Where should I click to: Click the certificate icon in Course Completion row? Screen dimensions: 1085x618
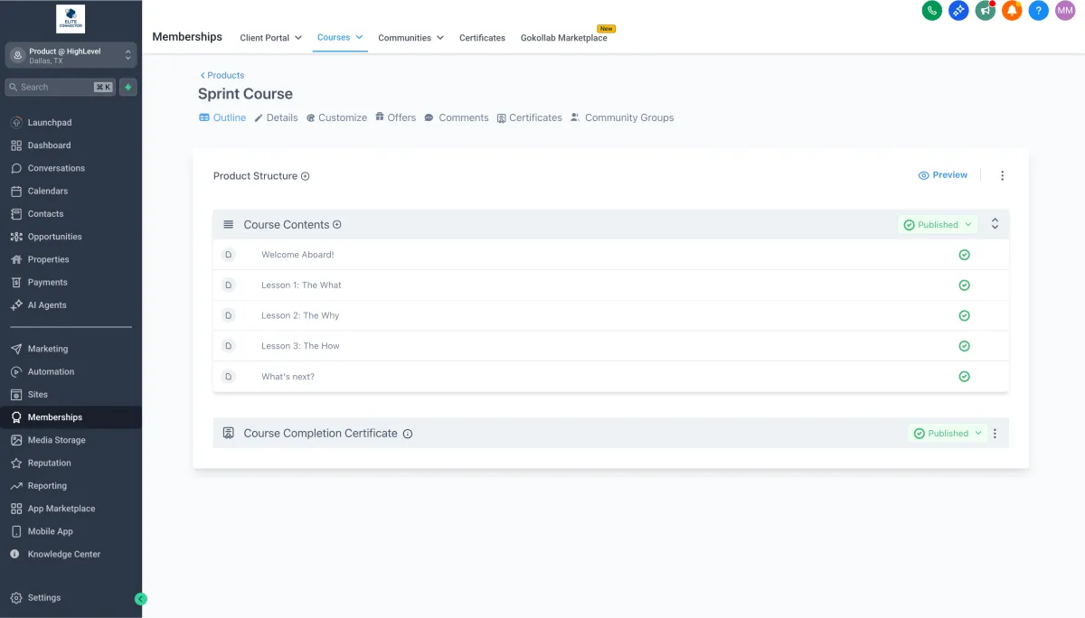pos(228,434)
